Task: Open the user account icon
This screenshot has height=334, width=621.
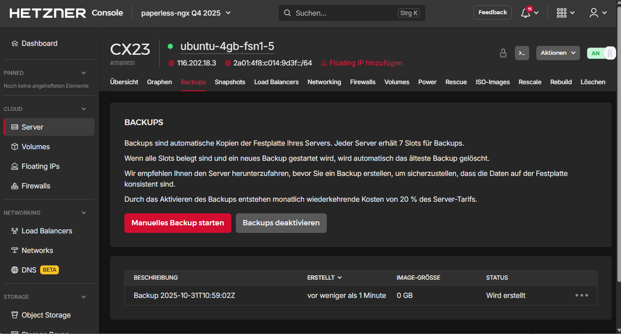Action: click(x=594, y=13)
